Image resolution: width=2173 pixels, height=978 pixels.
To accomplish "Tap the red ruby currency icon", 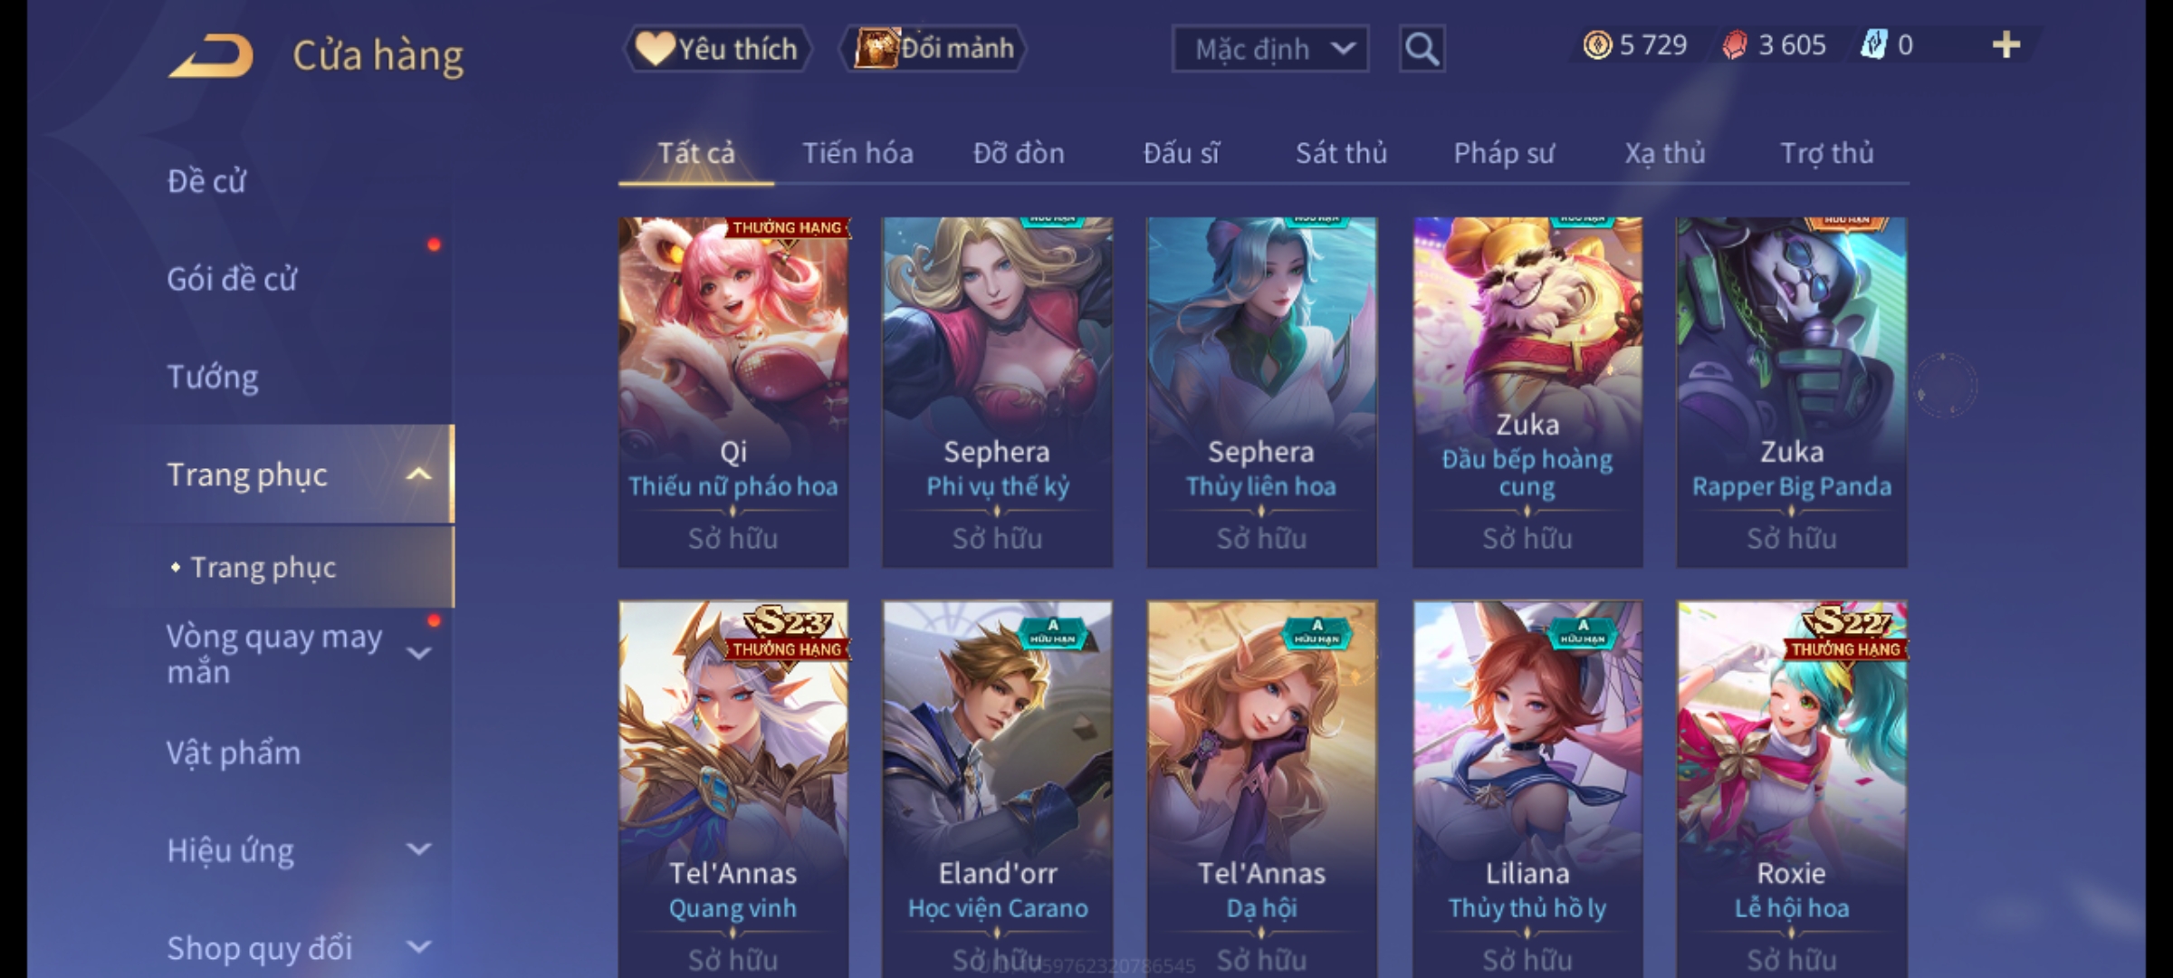I will point(1734,45).
